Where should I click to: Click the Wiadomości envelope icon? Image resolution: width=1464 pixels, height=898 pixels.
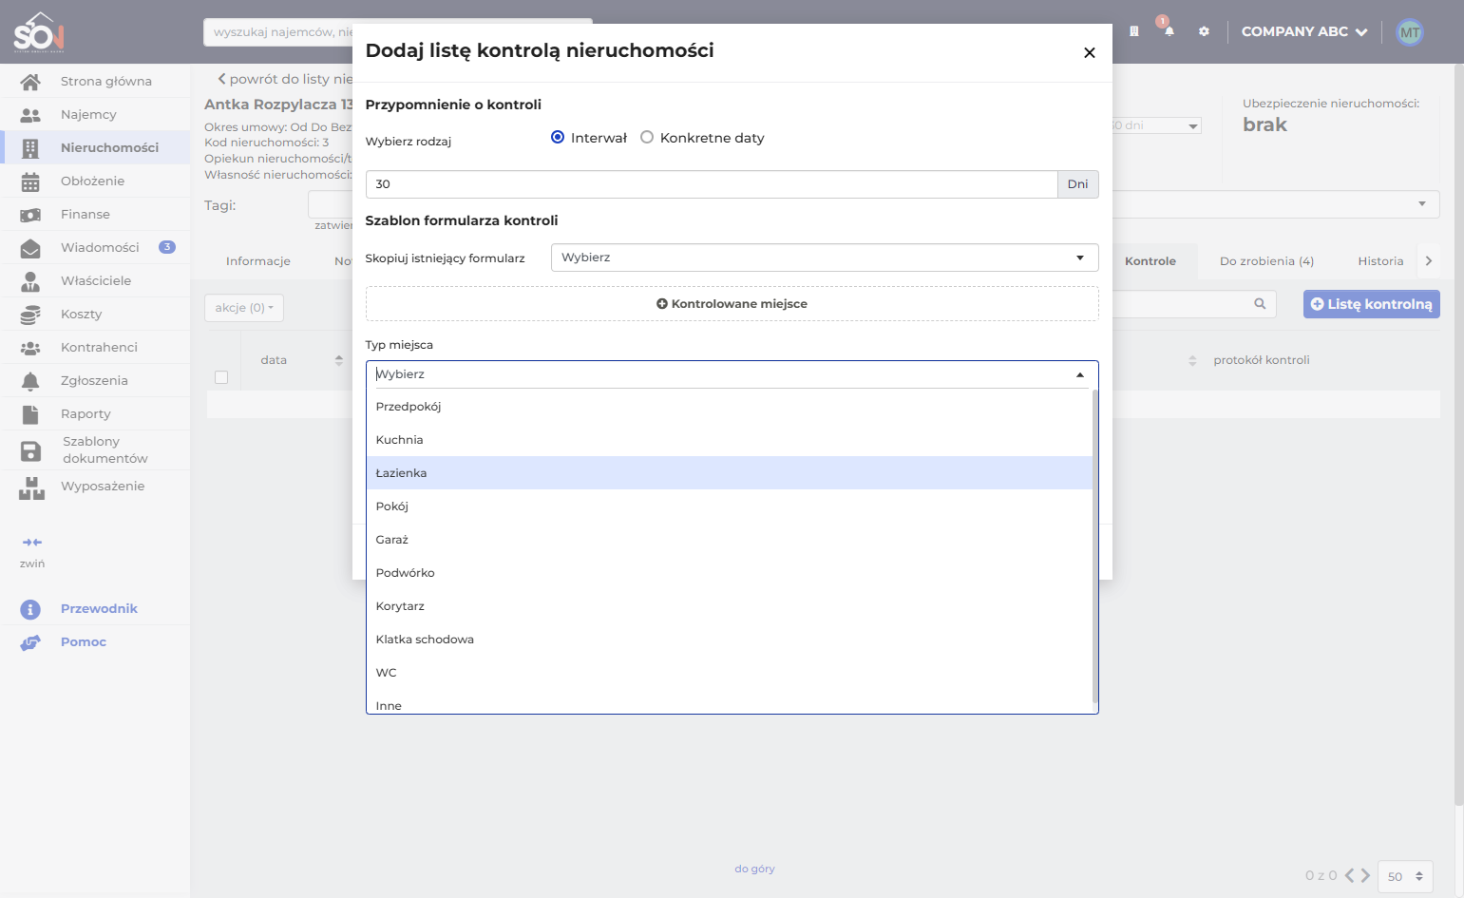tap(30, 248)
